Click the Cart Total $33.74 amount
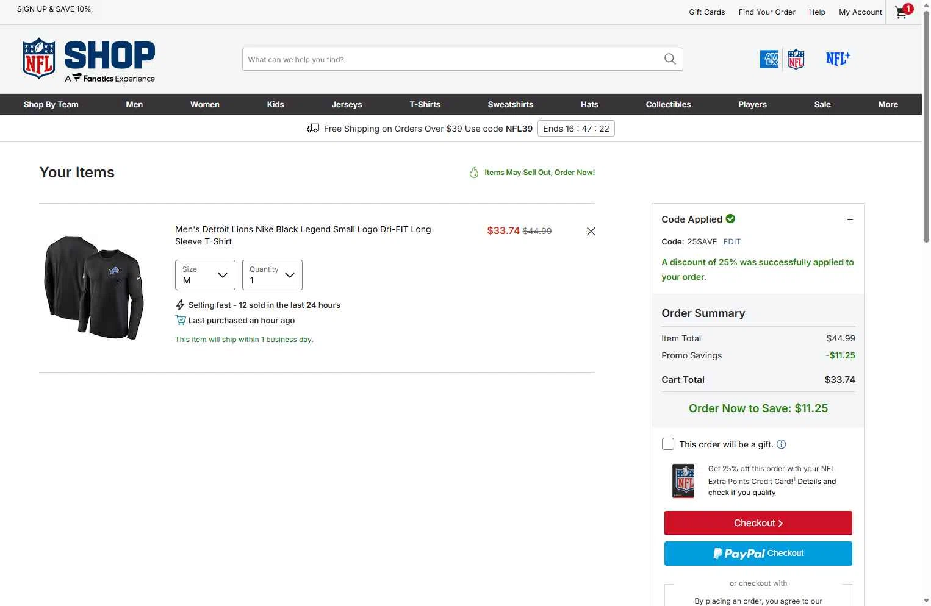Screen dimensions: 931x606 point(839,379)
